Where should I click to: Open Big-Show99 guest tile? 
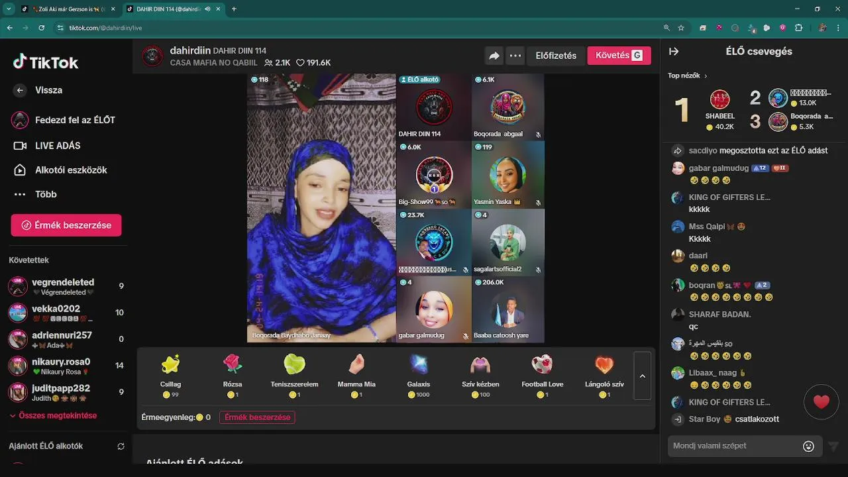pyautogui.click(x=434, y=174)
